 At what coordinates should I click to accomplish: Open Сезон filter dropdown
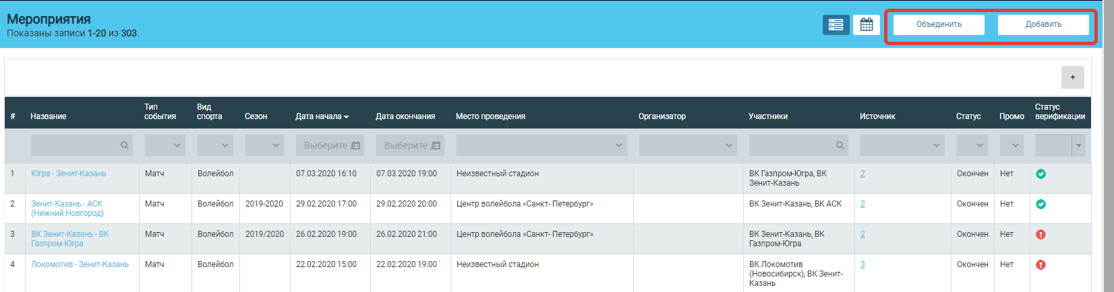pos(264,145)
